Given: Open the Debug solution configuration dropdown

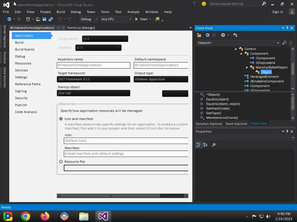Looking at the screenshot, I should pos(89,19).
